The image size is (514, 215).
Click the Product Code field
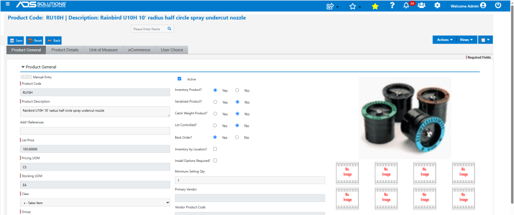click(95, 92)
